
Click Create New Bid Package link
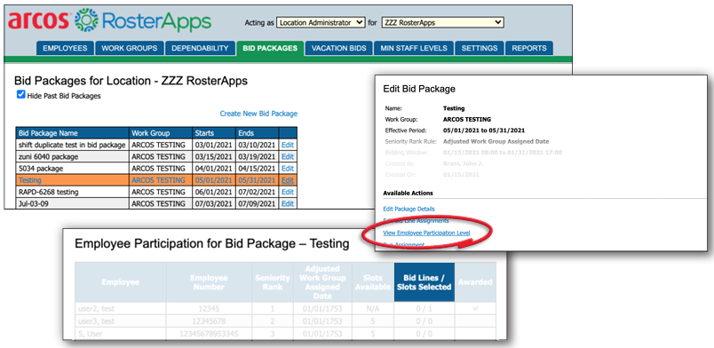coord(258,114)
